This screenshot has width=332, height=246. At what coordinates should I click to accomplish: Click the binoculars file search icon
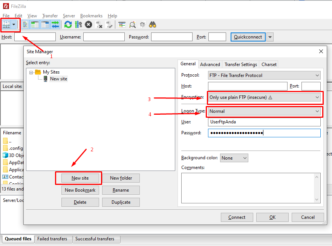point(153,25)
